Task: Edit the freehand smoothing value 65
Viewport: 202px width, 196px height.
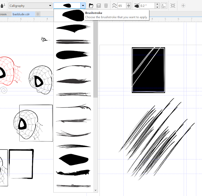Action: point(122,6)
